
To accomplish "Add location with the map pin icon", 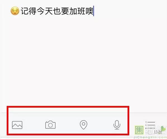I will tap(84, 125).
